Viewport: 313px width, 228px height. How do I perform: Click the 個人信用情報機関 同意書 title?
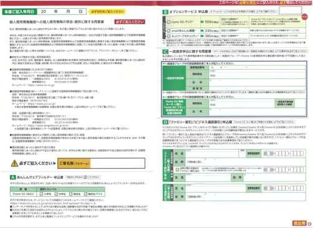pos(57,22)
